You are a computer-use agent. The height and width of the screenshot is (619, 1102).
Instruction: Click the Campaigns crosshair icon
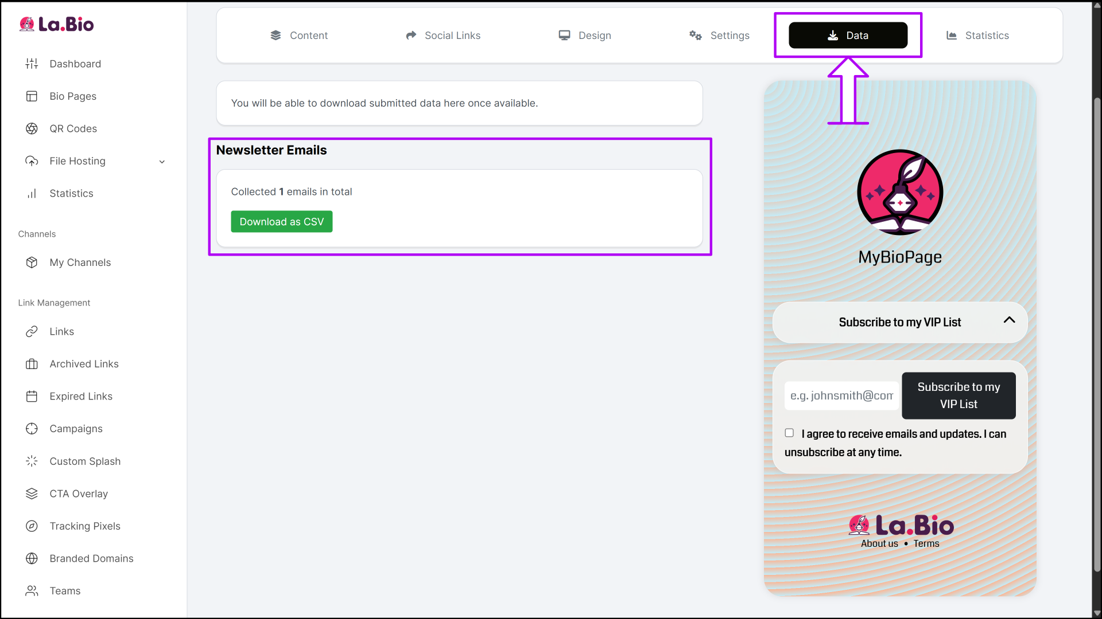(32, 429)
